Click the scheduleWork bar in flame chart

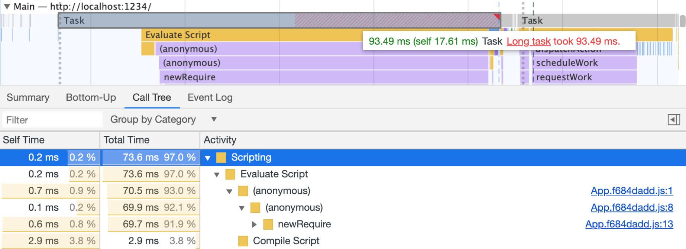pos(583,63)
